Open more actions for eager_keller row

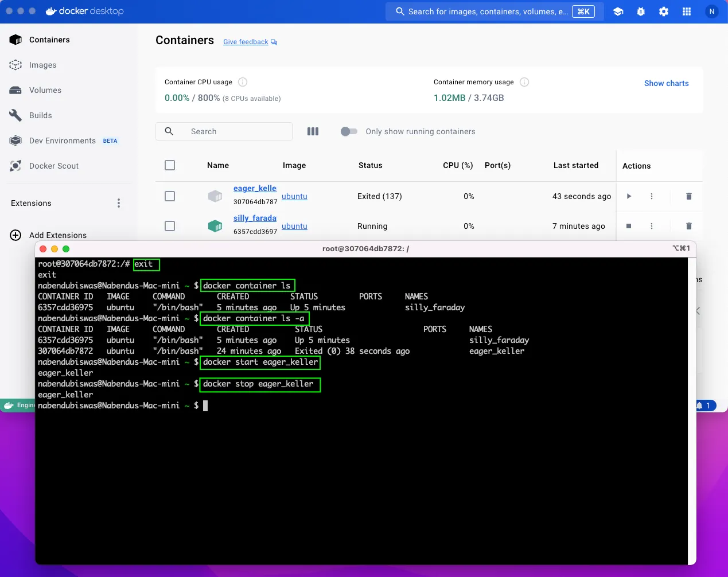tap(652, 196)
